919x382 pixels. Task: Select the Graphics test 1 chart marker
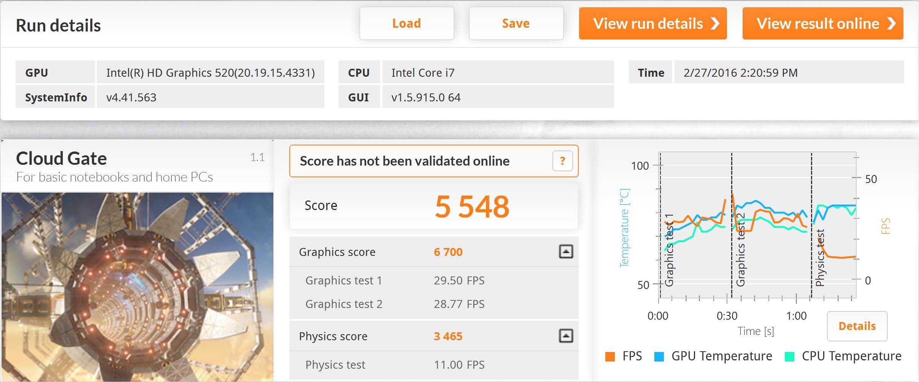[x=669, y=250]
